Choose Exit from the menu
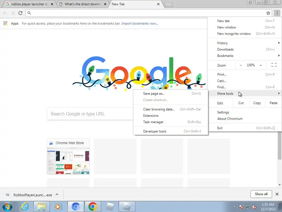The width and height of the screenshot is (282, 212). (x=245, y=128)
